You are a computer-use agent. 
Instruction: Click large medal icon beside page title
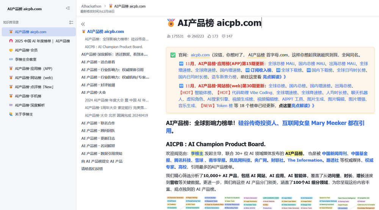coord(171,23)
